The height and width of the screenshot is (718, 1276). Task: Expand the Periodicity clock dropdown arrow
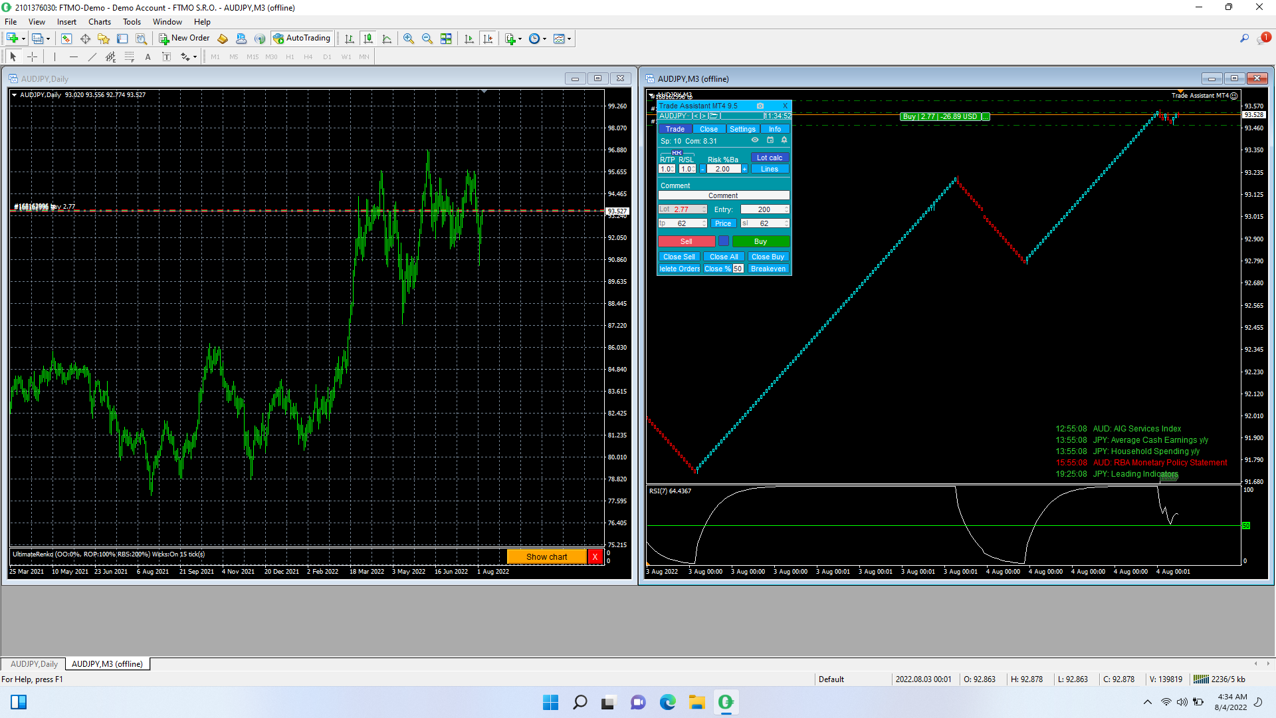545,39
